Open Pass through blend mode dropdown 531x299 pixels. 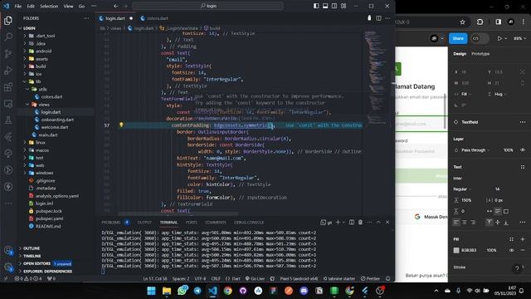(x=475, y=150)
